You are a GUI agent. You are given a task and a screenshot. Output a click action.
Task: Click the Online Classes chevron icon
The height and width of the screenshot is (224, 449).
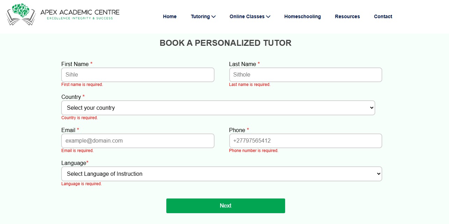(268, 16)
